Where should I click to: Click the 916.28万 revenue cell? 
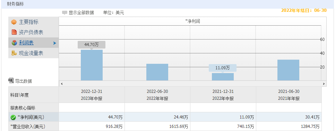tap(92, 126)
